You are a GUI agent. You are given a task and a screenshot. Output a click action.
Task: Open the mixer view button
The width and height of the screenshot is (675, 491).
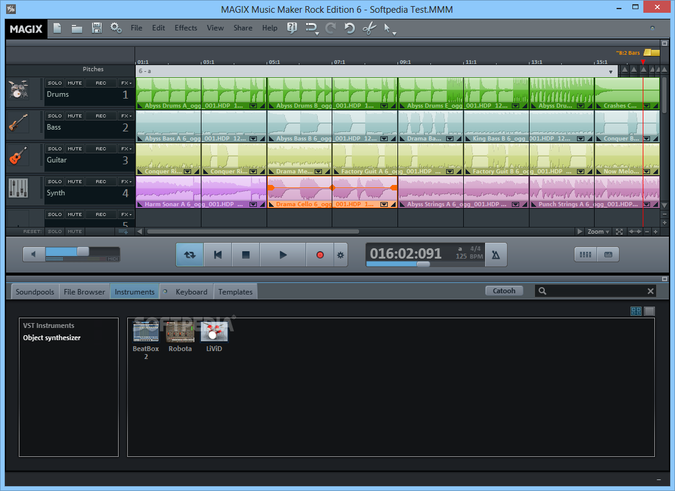point(586,255)
